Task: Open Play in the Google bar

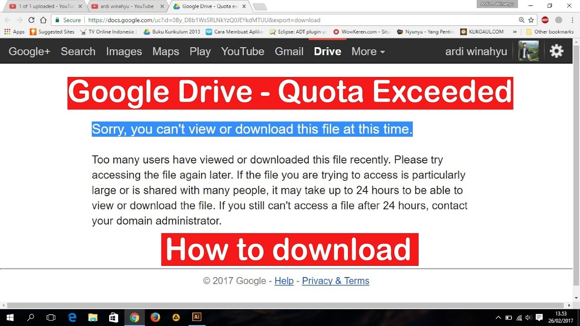Action: coord(200,52)
